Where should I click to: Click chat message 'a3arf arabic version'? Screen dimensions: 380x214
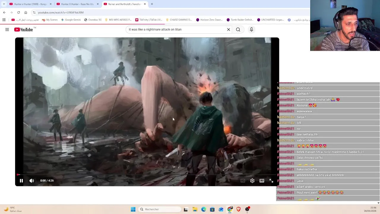click(311, 187)
